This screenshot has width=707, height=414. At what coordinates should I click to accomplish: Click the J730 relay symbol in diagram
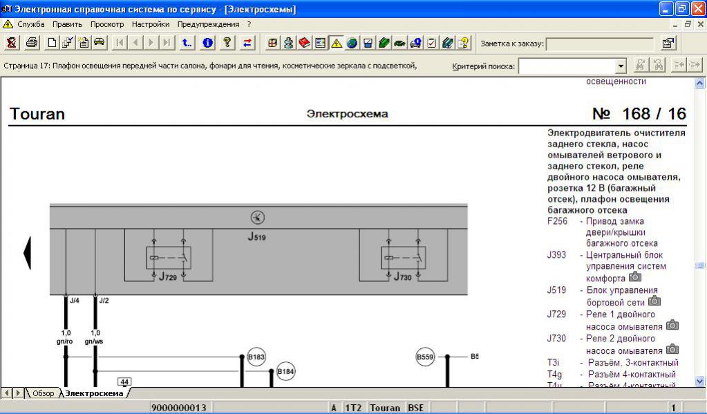[403, 258]
